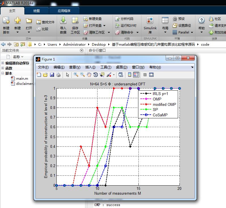Click Show Plot Tools and dock figure

point(151,75)
